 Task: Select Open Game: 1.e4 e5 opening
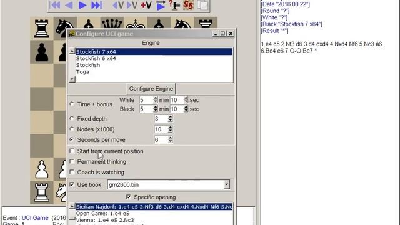click(x=154, y=214)
